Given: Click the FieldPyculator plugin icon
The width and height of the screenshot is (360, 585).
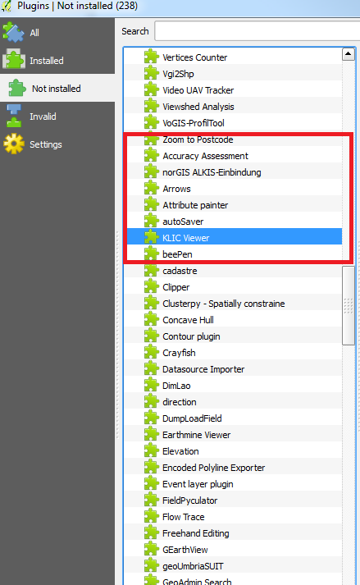Looking at the screenshot, I should 152,500.
